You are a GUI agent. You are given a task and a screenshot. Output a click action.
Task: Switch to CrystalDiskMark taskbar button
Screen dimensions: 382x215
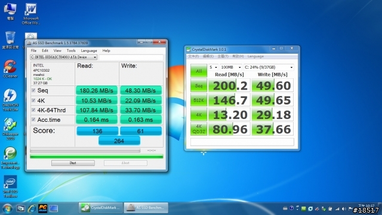101,208
